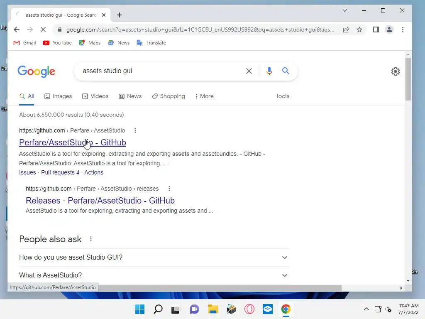The image size is (425, 319).
Task: Stop loading the page
Action: 43,29
